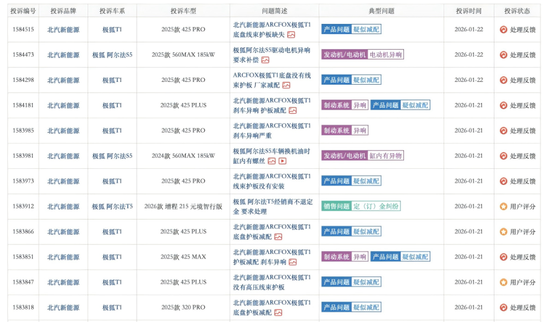Viewport: 558px width, 322px height.
Task: Click image icon after 护板减配 刹车异响
Action: pos(292,262)
